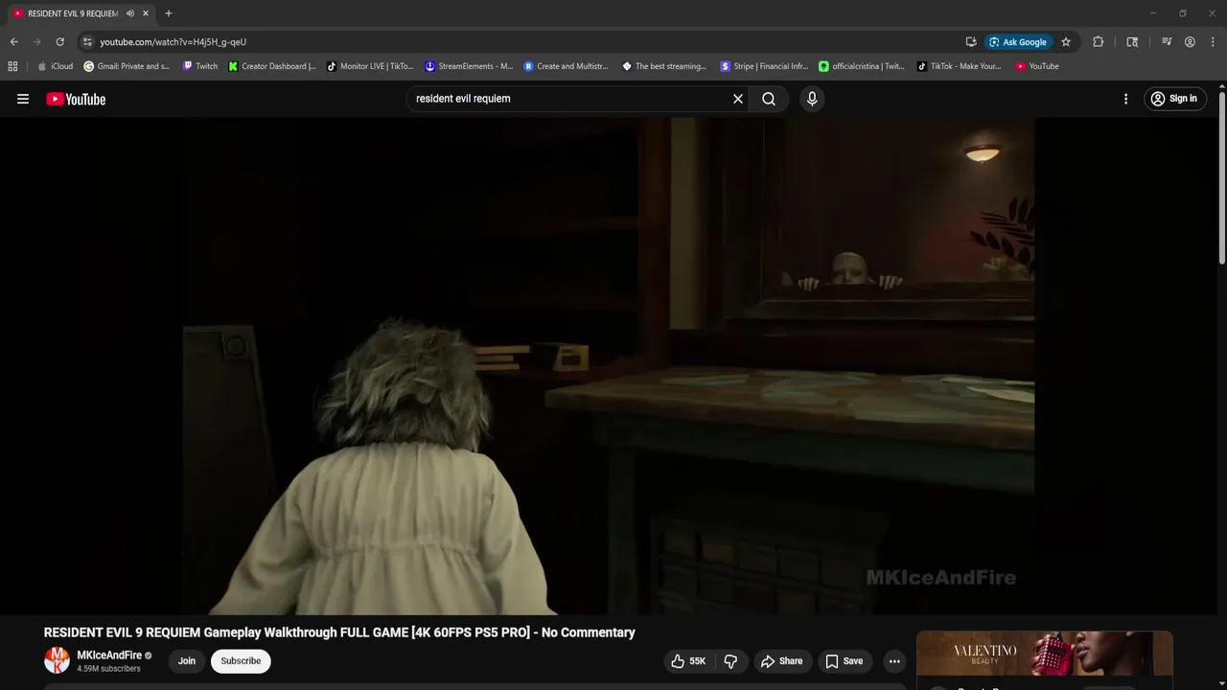
Task: Open Monitor LIVE TikTok bookmark
Action: [x=370, y=66]
